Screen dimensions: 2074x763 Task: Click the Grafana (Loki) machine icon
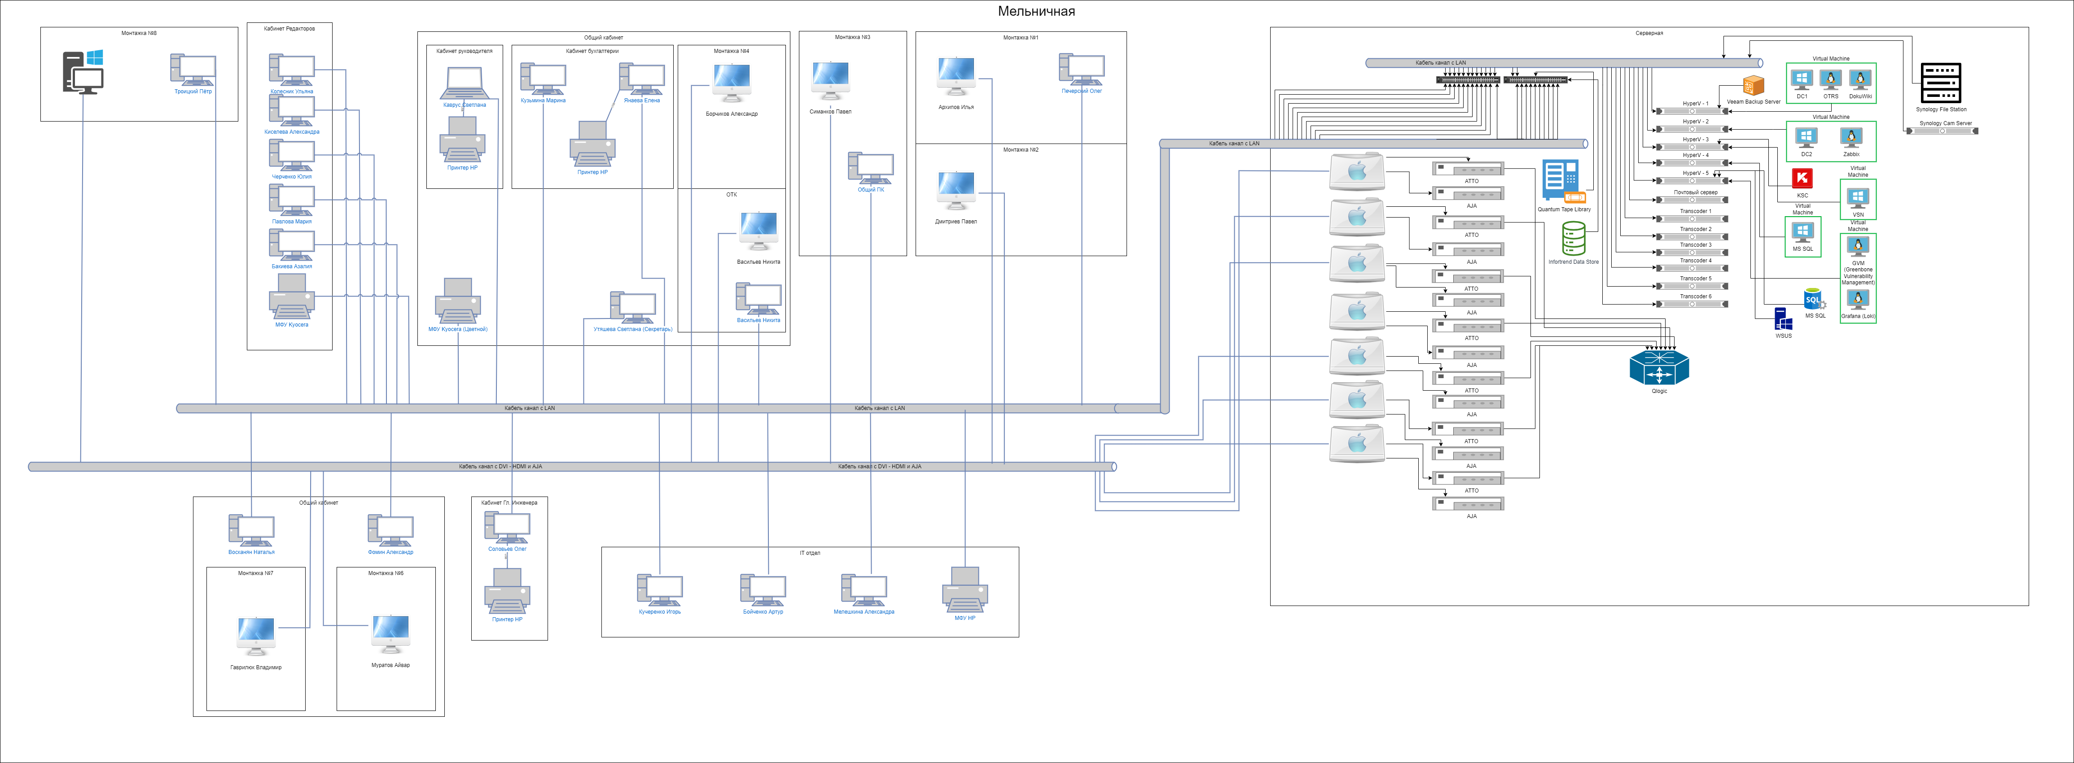click(1858, 300)
